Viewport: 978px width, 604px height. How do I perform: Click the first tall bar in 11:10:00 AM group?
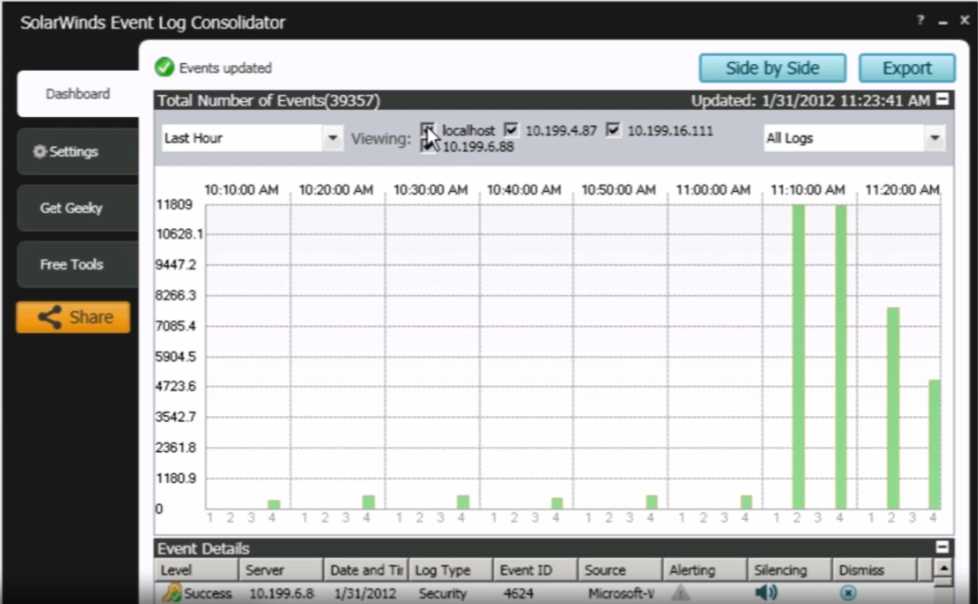click(x=798, y=357)
